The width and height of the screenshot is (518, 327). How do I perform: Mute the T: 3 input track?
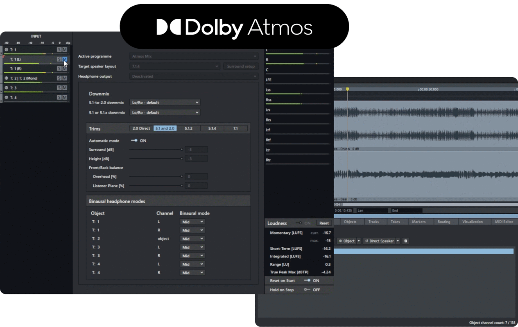click(x=65, y=88)
